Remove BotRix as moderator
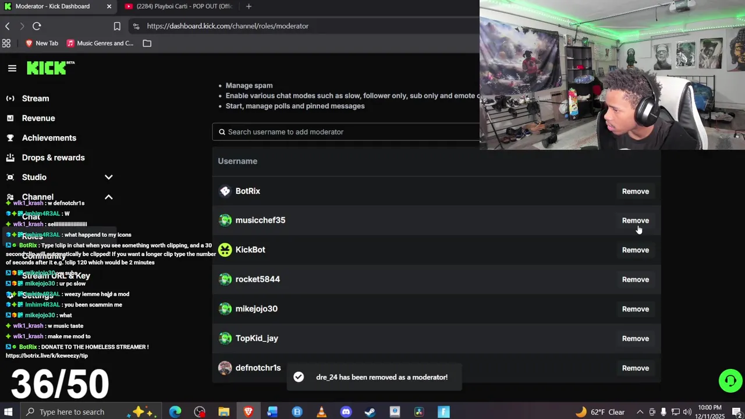Image resolution: width=745 pixels, height=419 pixels. tap(635, 191)
